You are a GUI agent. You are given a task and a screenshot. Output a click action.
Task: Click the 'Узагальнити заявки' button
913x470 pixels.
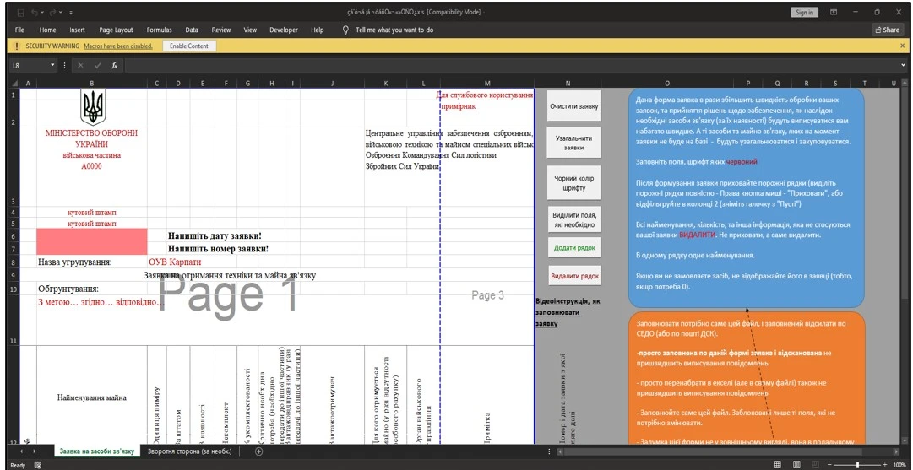tap(574, 143)
